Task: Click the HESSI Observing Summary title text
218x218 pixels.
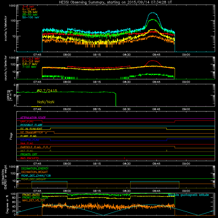Action: [x=116, y=2]
